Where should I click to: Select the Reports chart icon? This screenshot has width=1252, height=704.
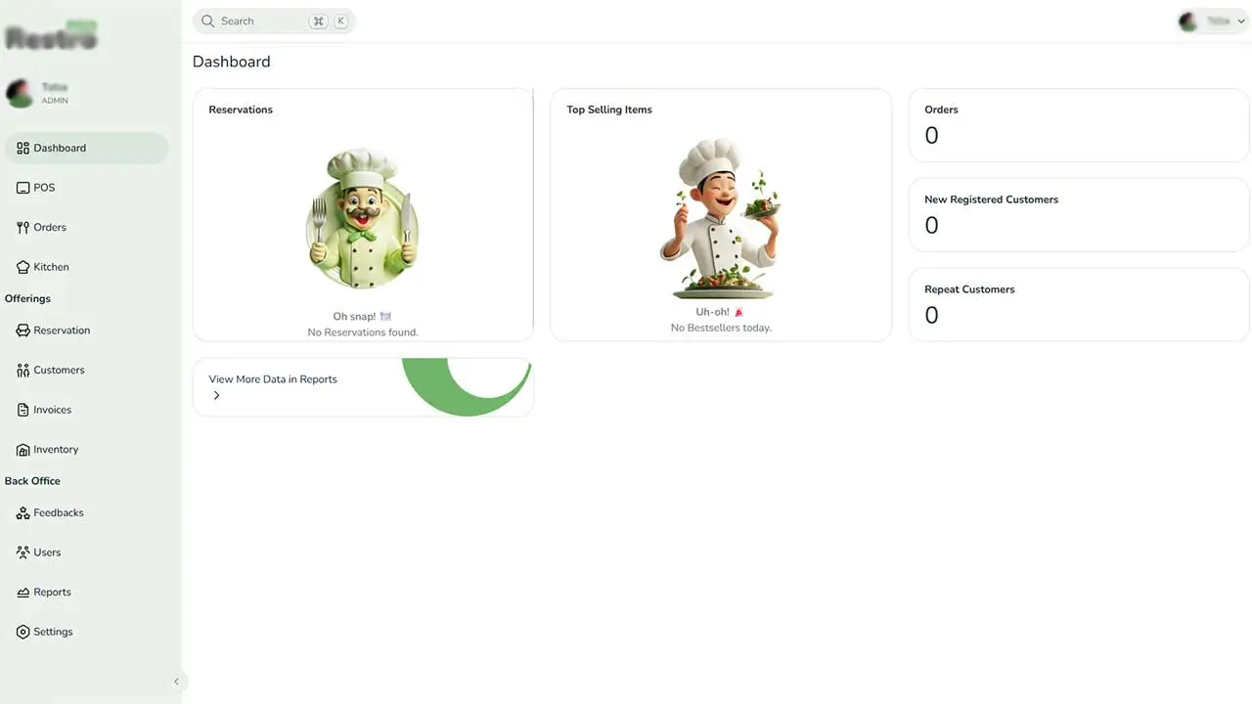[x=23, y=593]
